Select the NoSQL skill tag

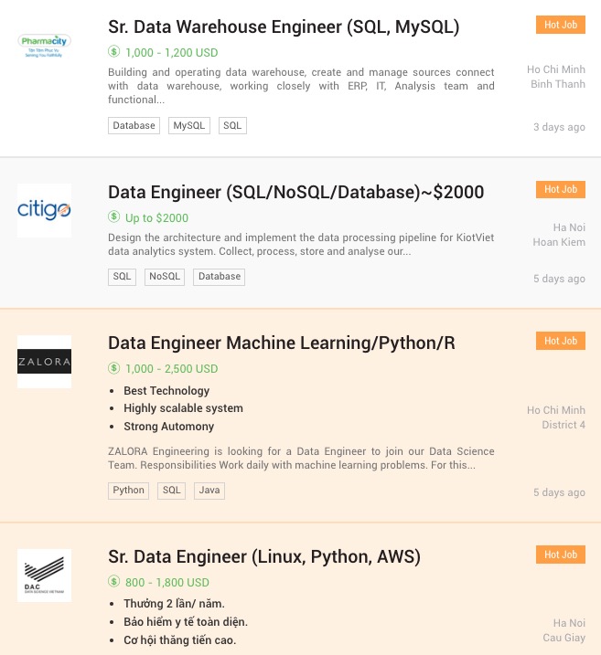pyautogui.click(x=165, y=277)
